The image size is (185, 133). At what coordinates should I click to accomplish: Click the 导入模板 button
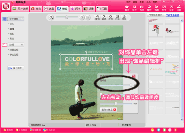click(16, 68)
